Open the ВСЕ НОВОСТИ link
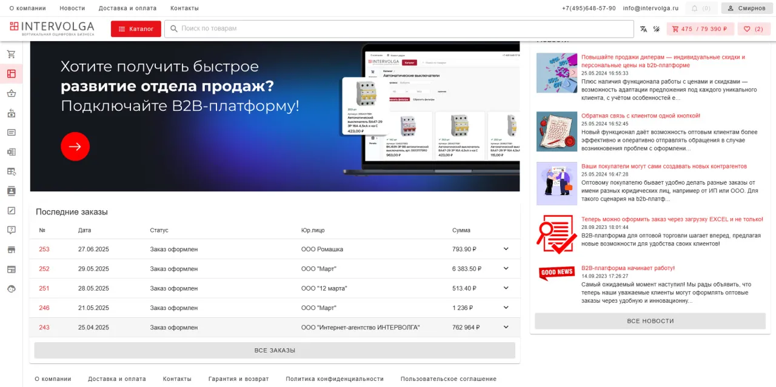Viewport: 776px width, 387px height. pyautogui.click(x=650, y=321)
